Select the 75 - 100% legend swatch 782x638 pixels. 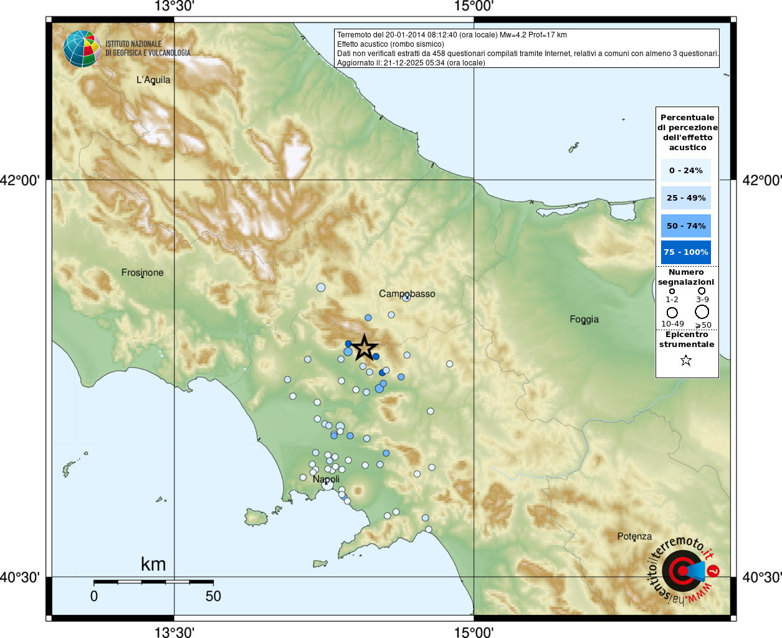(x=685, y=252)
